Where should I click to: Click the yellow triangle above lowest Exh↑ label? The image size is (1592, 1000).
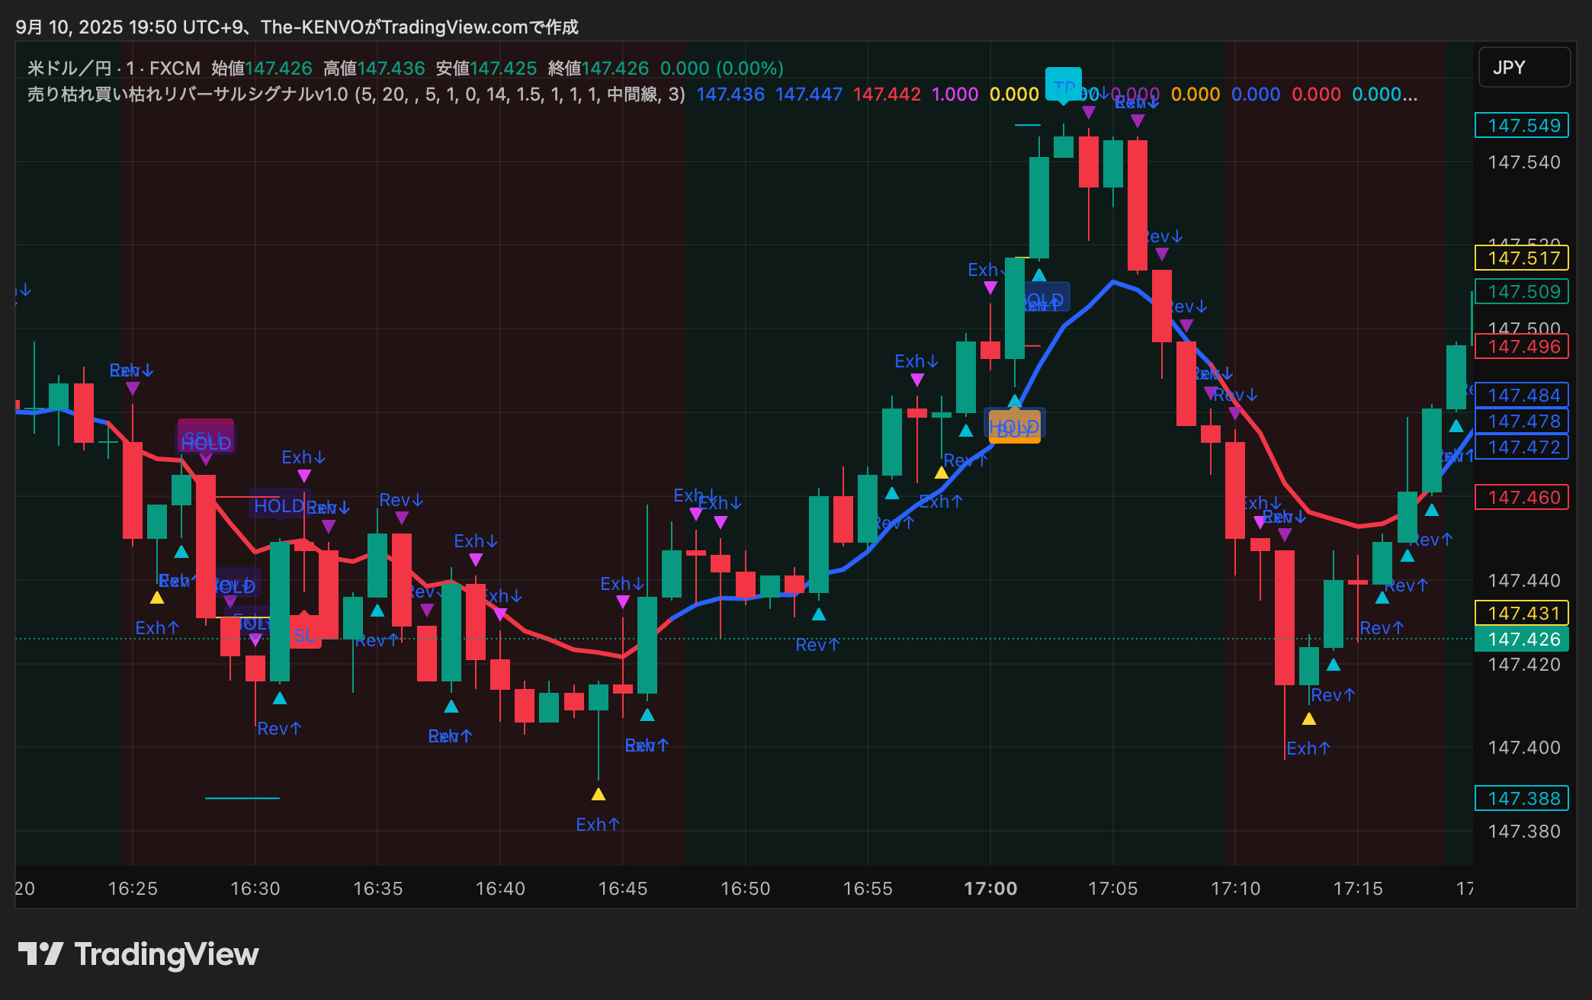pos(599,795)
